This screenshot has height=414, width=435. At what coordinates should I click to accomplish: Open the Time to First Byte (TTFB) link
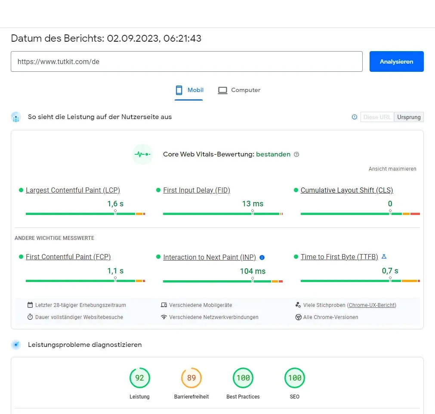339,257
